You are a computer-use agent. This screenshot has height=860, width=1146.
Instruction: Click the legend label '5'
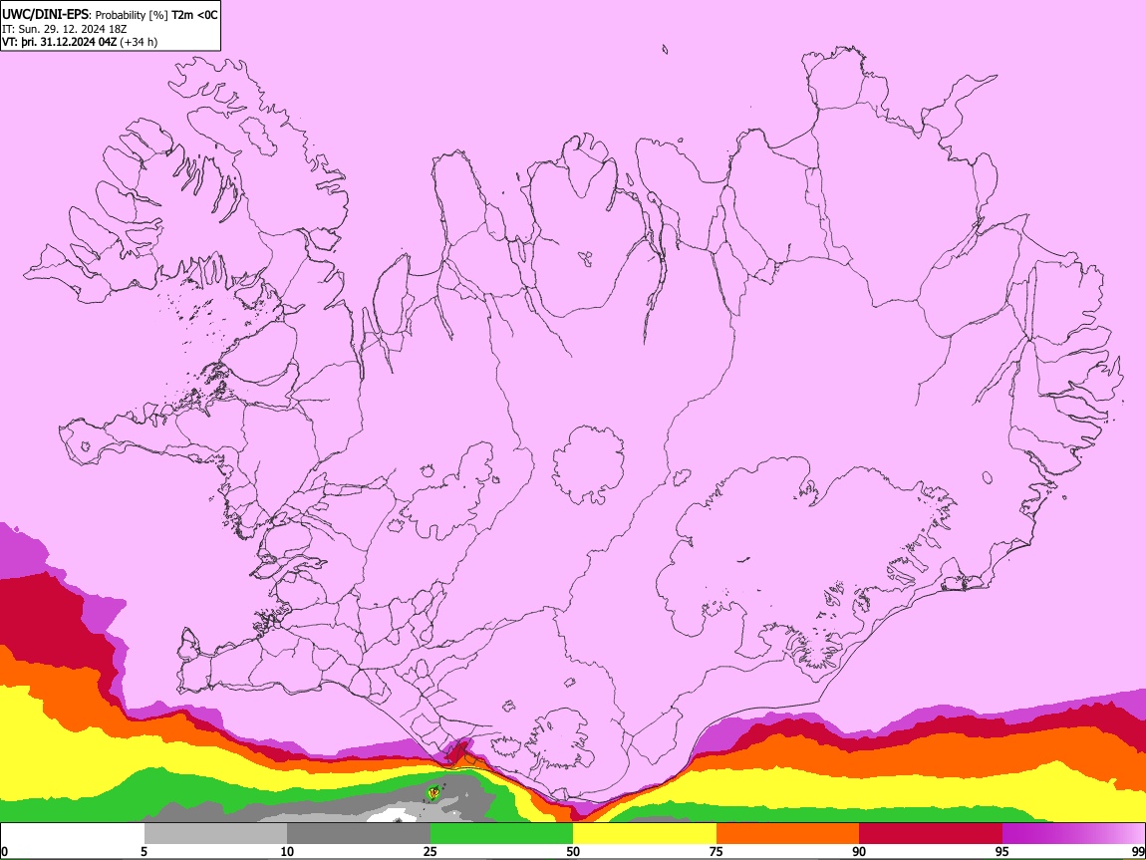[143, 852]
